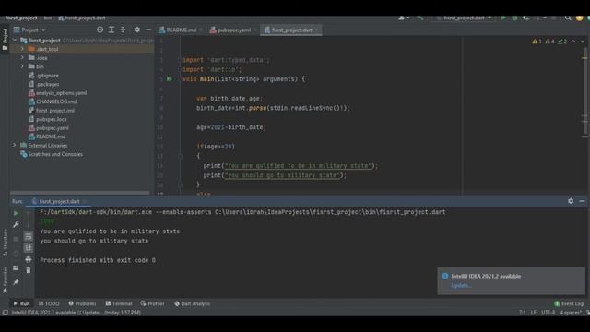The width and height of the screenshot is (590, 332).
Task: Open Project panel gear options
Action: (137, 30)
